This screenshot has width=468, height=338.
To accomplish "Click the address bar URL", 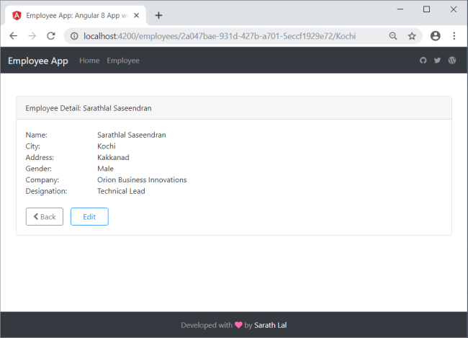I will point(220,36).
